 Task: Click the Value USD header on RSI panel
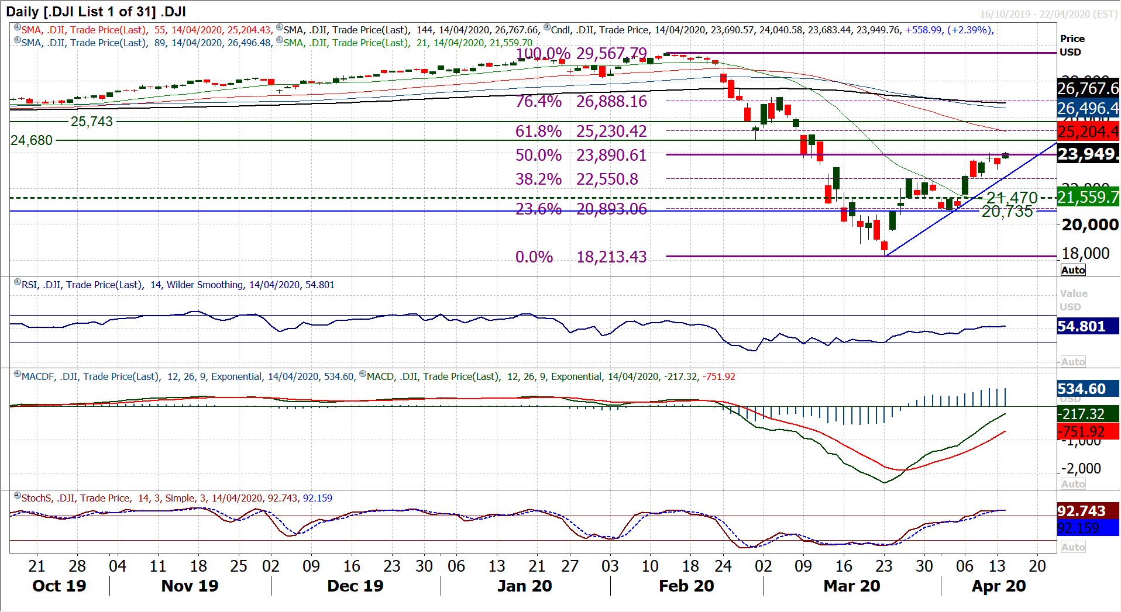point(1074,300)
